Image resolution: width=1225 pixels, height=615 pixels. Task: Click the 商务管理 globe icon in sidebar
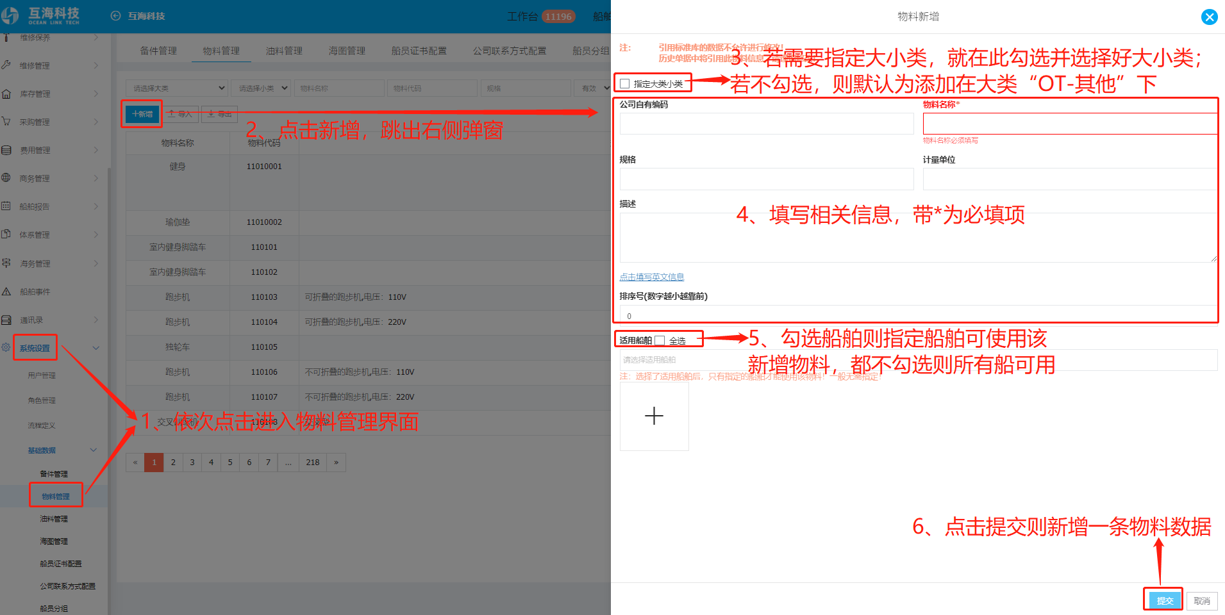(6, 178)
